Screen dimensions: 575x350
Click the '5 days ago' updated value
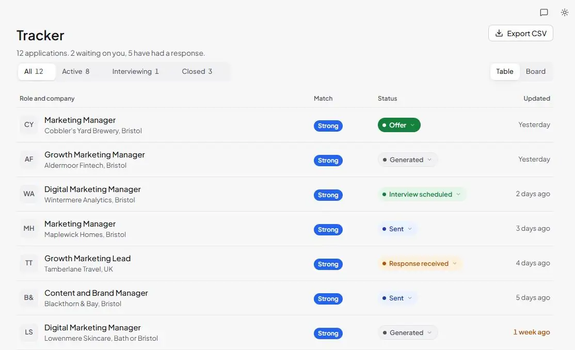(x=533, y=297)
